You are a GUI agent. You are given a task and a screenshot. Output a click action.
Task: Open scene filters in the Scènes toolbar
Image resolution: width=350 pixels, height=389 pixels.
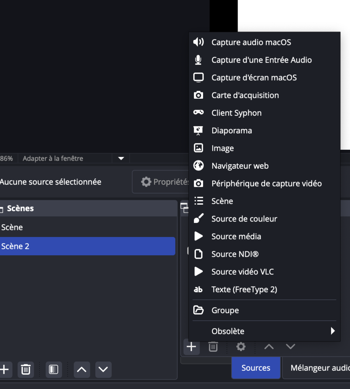click(54, 369)
